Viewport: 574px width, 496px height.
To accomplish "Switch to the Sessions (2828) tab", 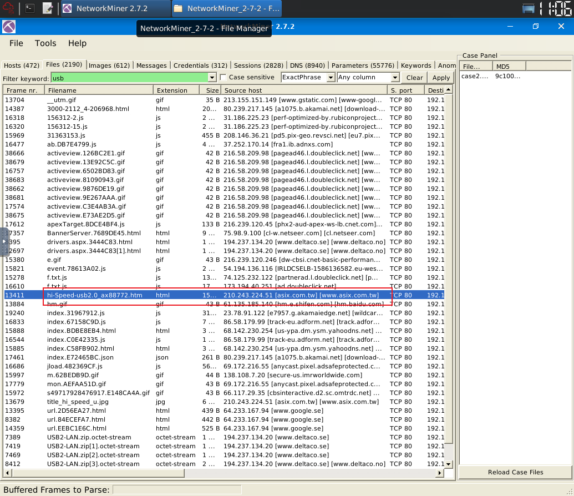I will [x=258, y=65].
